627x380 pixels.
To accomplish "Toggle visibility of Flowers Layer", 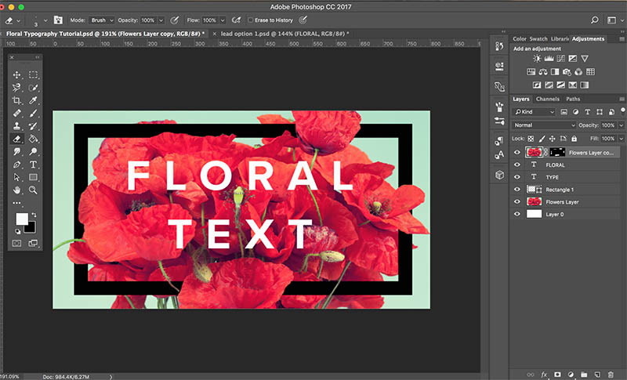I will 517,202.
